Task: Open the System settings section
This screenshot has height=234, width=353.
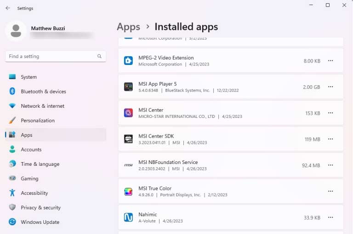Action: click(28, 77)
